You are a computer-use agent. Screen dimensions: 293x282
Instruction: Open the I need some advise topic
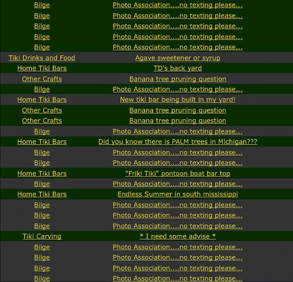pos(178,236)
